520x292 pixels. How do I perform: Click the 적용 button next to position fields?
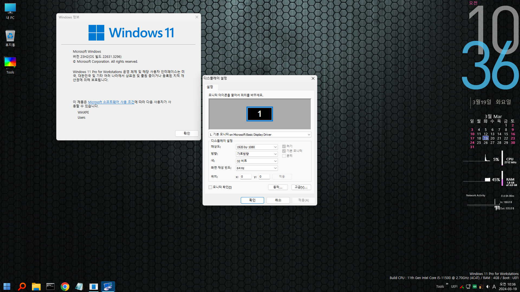click(282, 177)
